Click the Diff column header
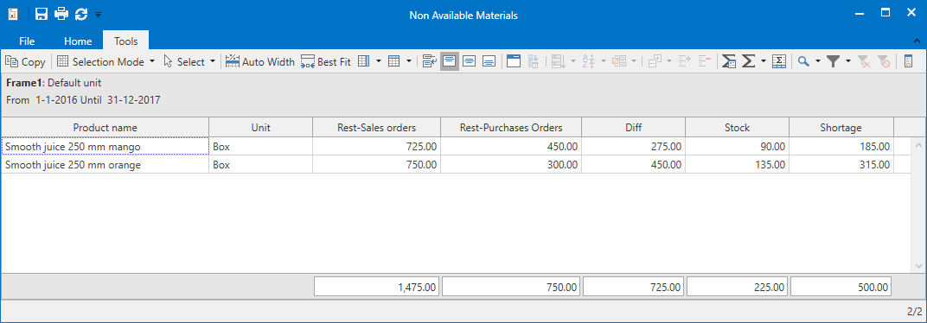927x323 pixels. point(633,128)
